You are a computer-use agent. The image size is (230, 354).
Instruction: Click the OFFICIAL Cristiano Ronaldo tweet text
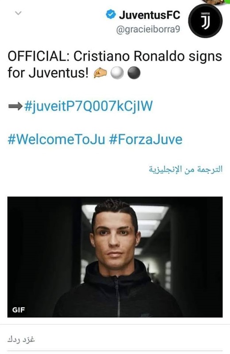pos(115,65)
